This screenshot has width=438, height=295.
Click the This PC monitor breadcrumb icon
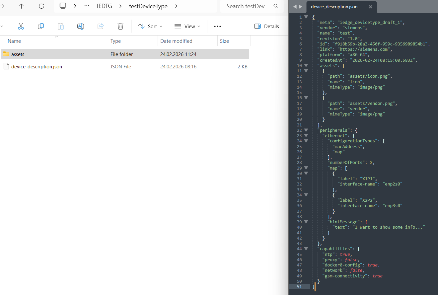[x=63, y=6]
